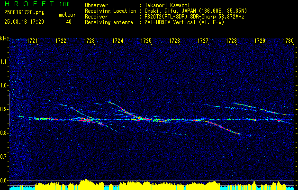Click the 1730 time axis marker
Image resolution: width=298 pixels, height=190 pixels.
coord(289,41)
